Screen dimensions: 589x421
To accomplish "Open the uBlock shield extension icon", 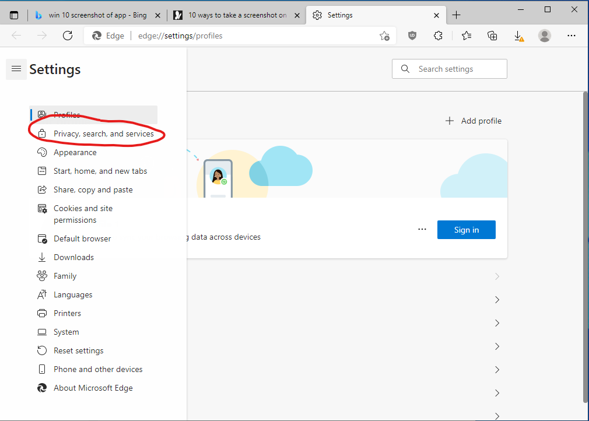I will (412, 36).
